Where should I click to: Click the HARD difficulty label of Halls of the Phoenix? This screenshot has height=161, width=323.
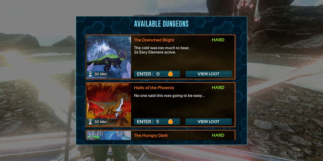coord(218,87)
